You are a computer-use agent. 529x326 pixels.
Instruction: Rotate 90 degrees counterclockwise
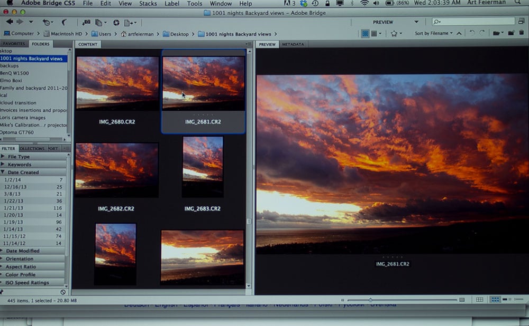472,33
